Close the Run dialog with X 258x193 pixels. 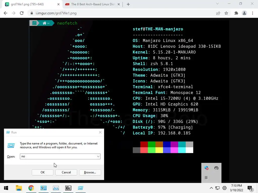[x=100, y=132]
